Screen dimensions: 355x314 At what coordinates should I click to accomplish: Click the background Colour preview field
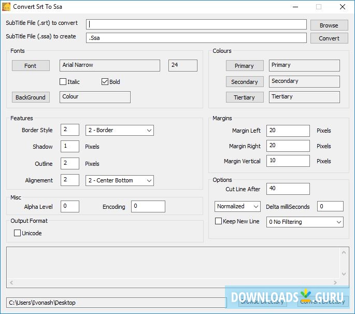tap(95, 97)
